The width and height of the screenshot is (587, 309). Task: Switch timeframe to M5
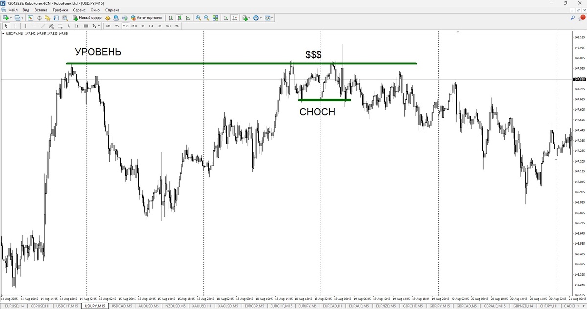(x=117, y=26)
